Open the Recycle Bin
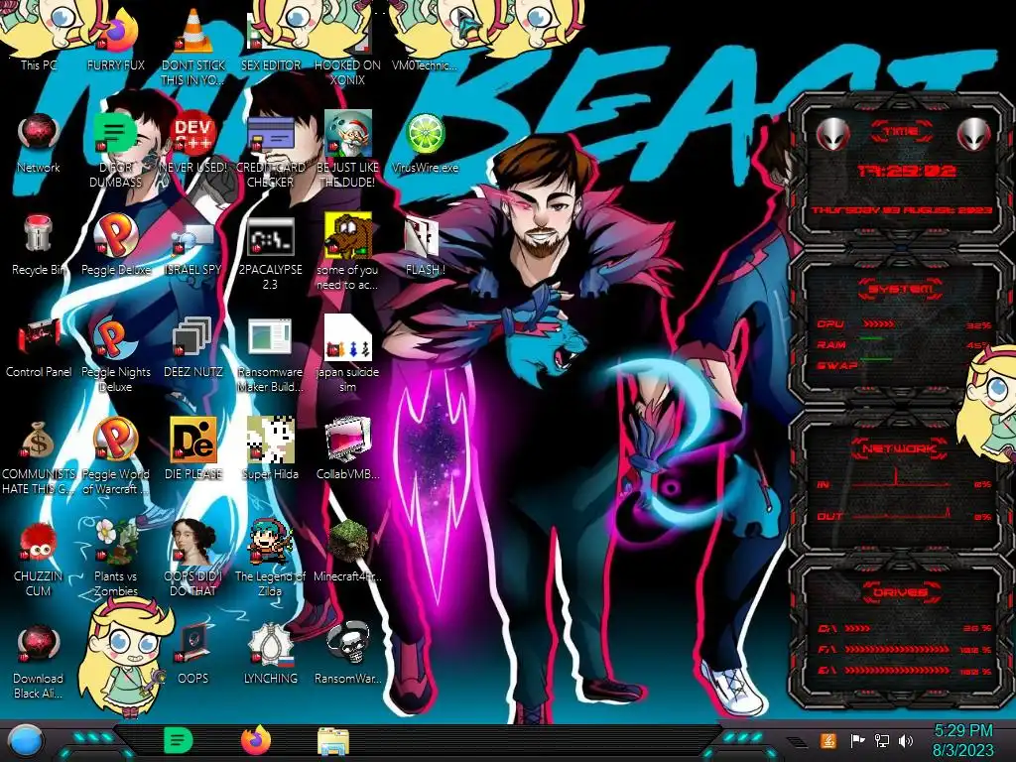 (39, 245)
